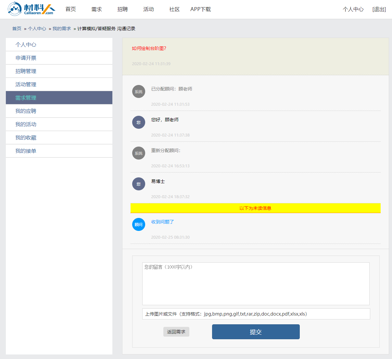The height and width of the screenshot is (359, 392).
Task: Click the blue 顾问 advisor avatar
Action: pyautogui.click(x=139, y=224)
